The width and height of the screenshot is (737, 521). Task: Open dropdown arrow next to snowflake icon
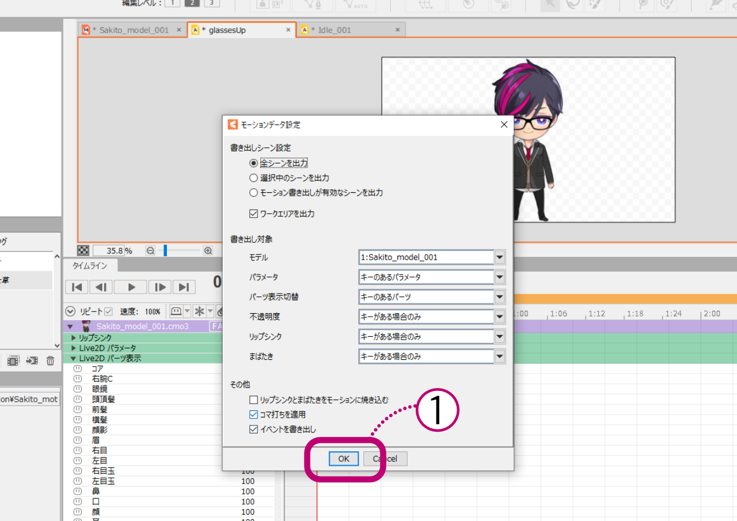(210, 311)
